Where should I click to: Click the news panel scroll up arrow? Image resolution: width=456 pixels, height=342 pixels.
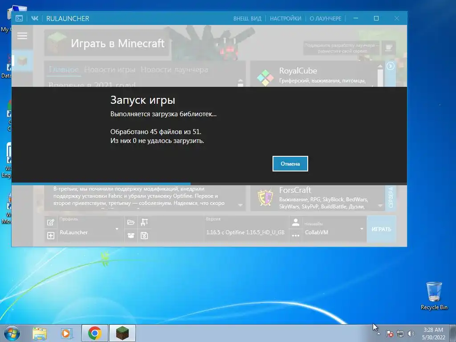[x=240, y=81]
